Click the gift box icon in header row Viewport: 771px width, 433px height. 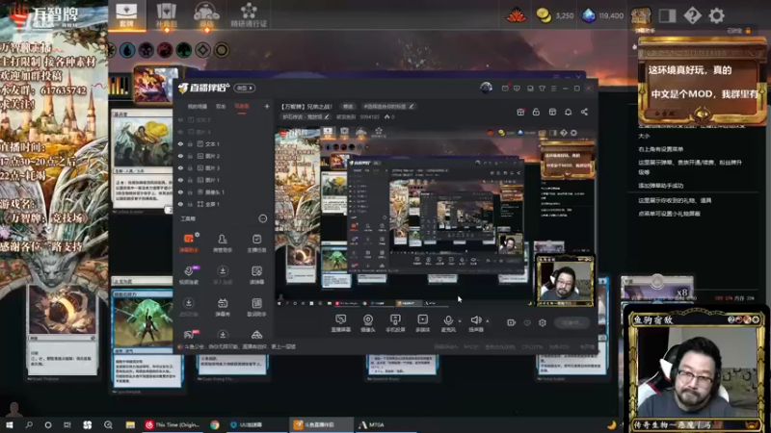520,112
